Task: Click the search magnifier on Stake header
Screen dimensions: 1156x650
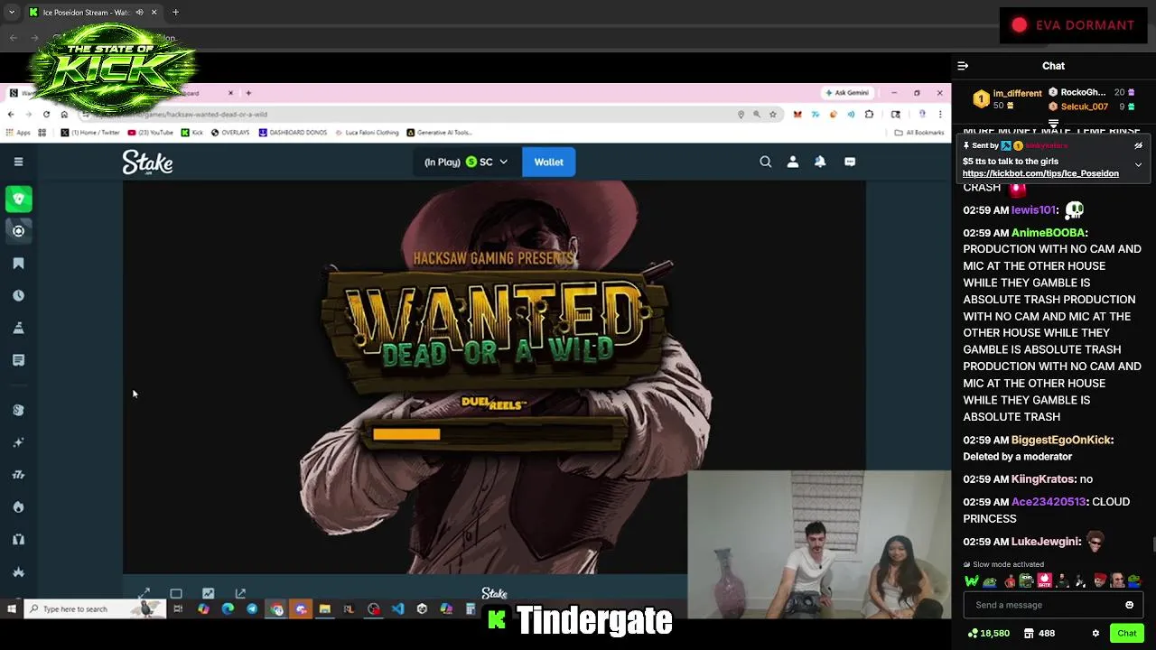Action: (x=765, y=162)
